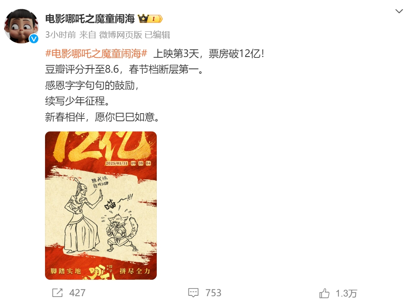The image size is (416, 305).
Task: Click the like count 1.3万
Action: 346,294
